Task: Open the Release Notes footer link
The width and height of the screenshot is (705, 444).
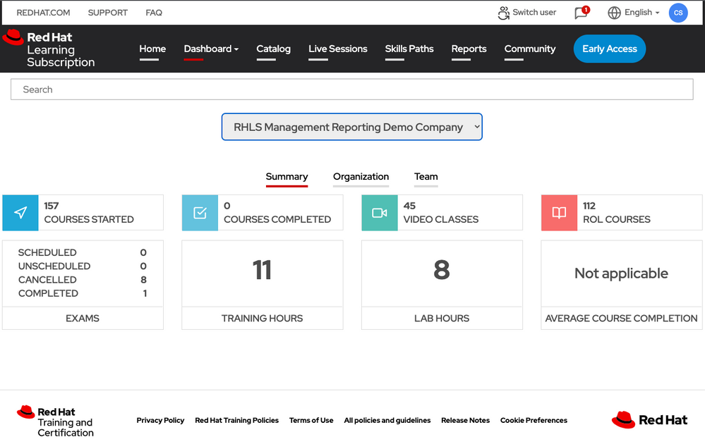Action: pos(465,420)
